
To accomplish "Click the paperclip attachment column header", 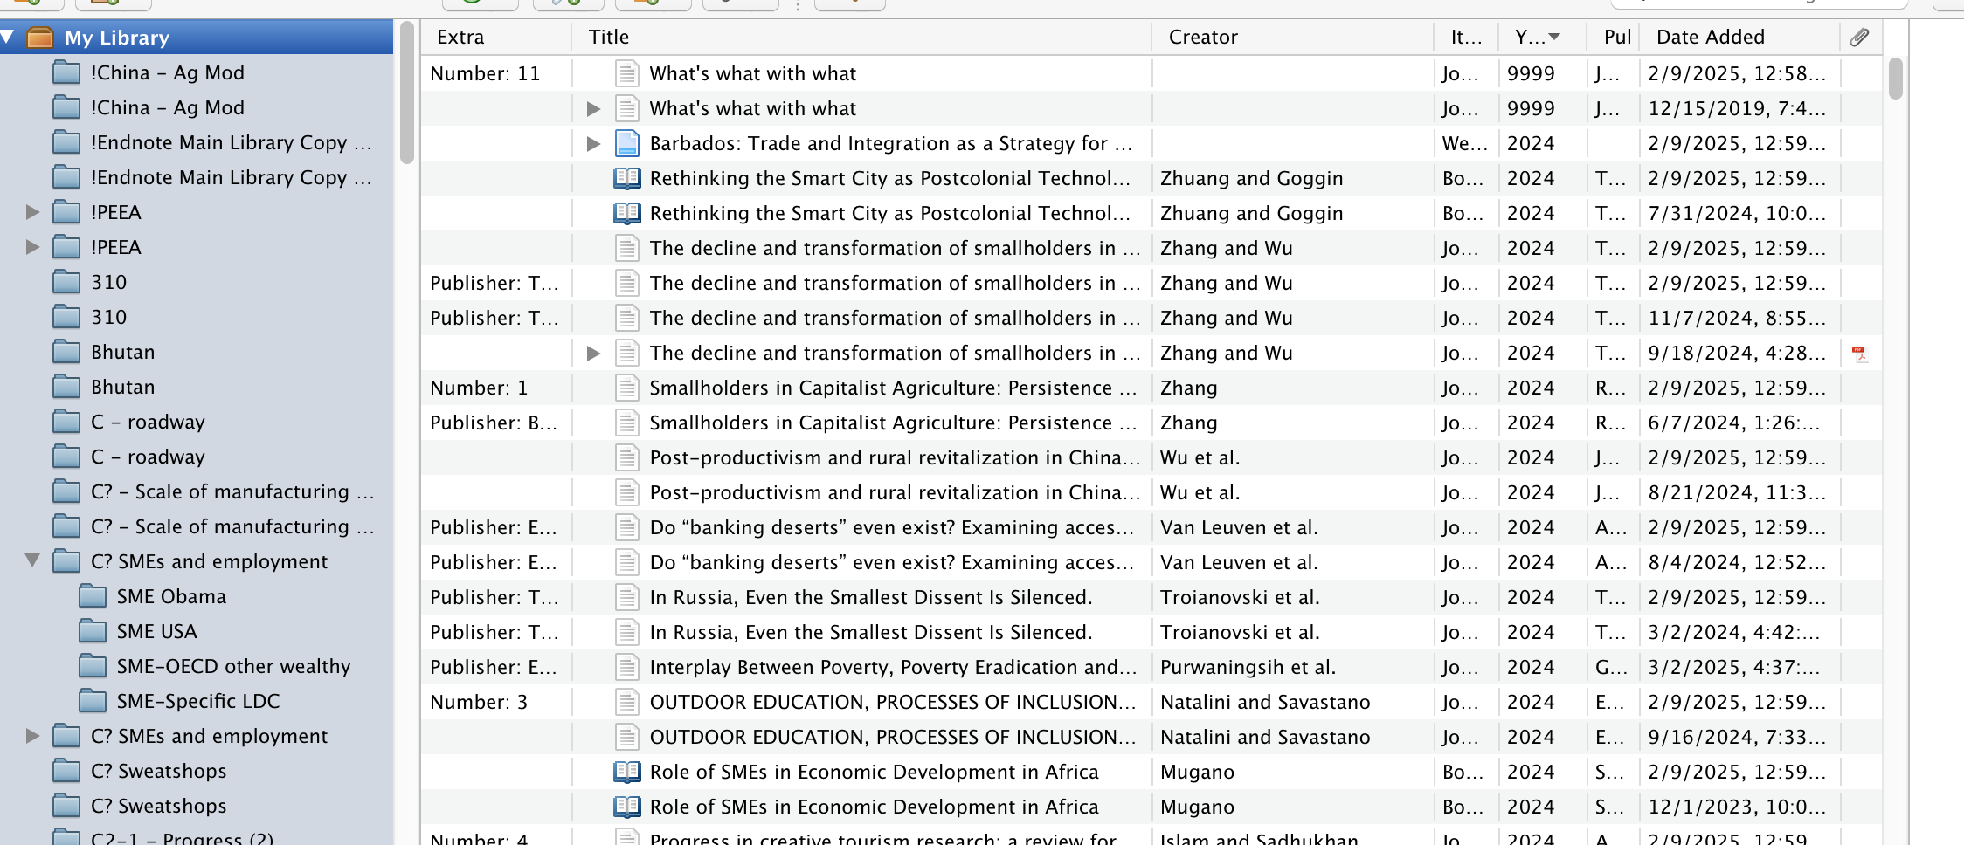I will [x=1859, y=37].
